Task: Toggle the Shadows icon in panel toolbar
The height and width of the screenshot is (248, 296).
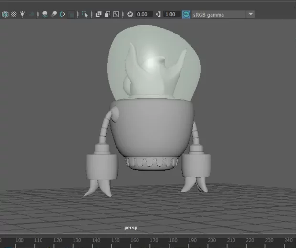Action: (x=32, y=14)
